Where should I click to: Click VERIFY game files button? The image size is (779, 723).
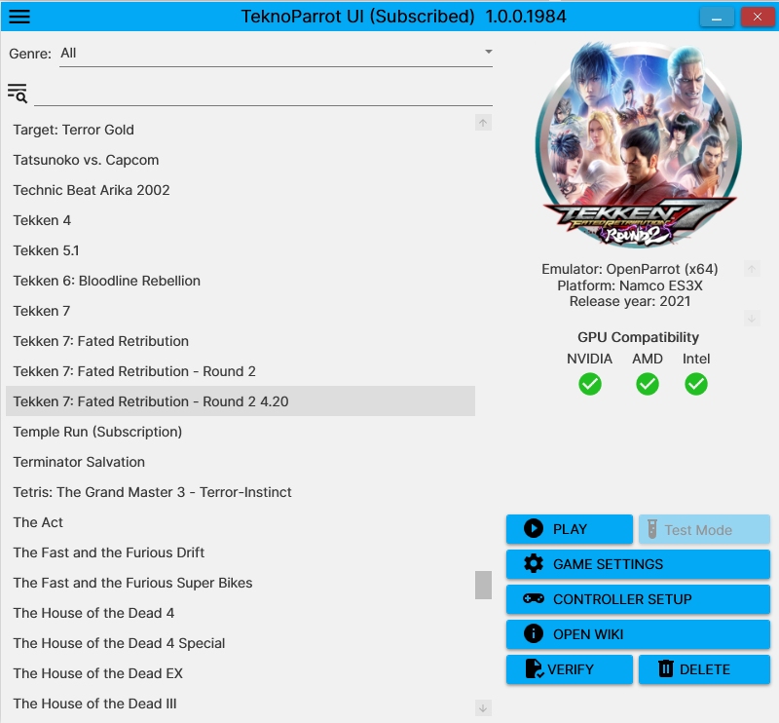[x=570, y=669]
